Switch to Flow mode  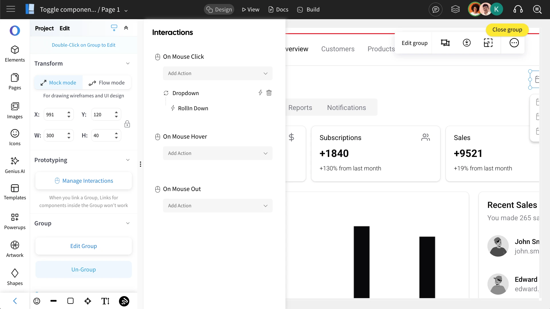[107, 82]
